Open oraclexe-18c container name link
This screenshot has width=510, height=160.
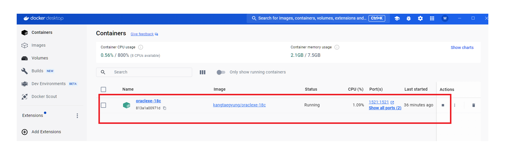pos(148,101)
